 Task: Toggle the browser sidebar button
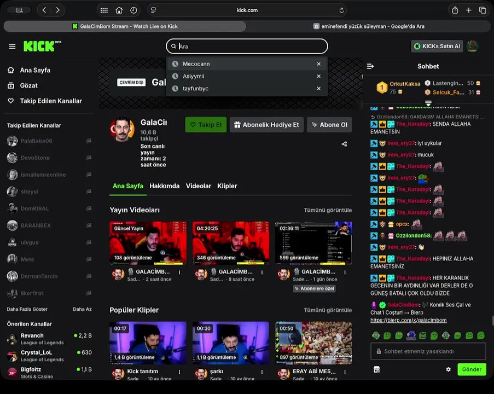[19, 10]
